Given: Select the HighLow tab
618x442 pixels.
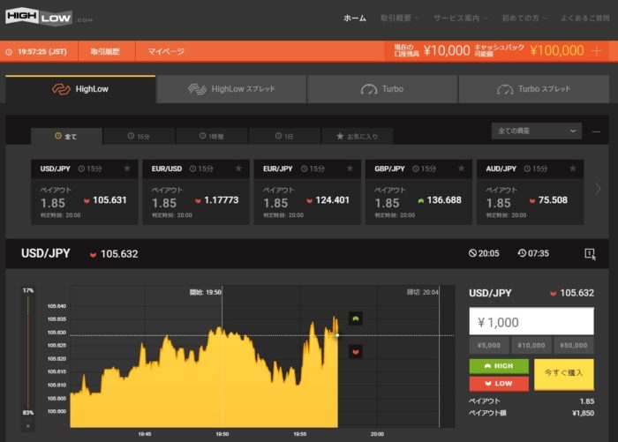Looking at the screenshot, I should (x=80, y=89).
